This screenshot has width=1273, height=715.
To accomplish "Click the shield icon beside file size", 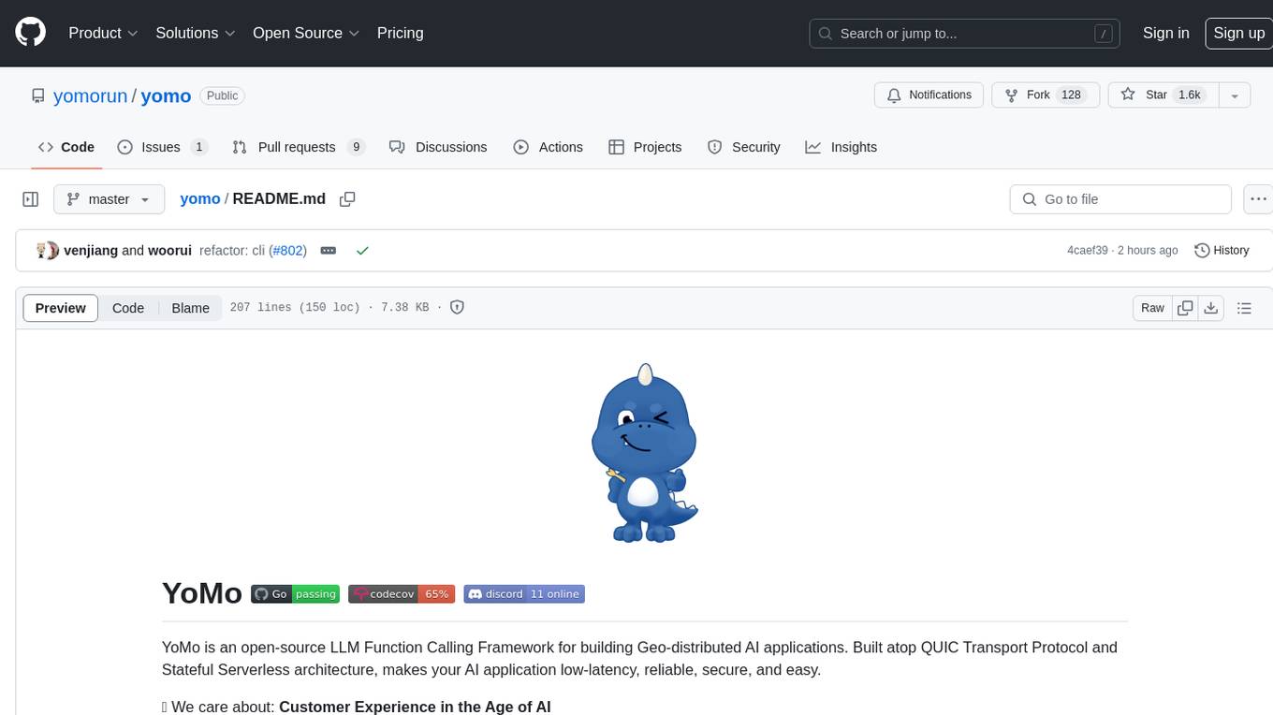I will (457, 307).
